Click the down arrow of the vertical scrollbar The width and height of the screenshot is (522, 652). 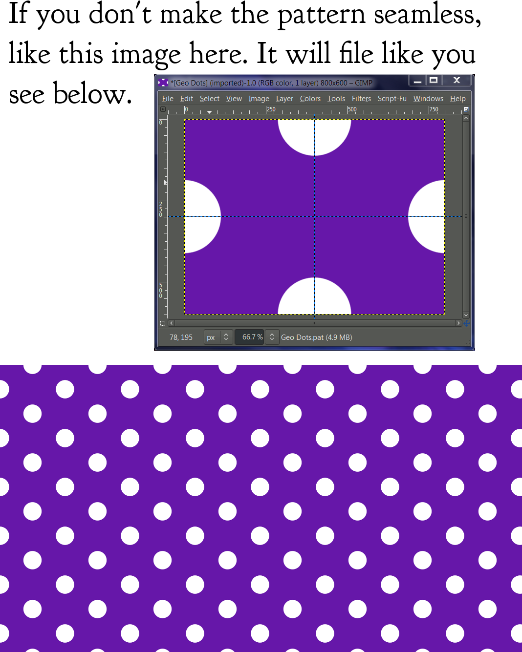tap(466, 315)
